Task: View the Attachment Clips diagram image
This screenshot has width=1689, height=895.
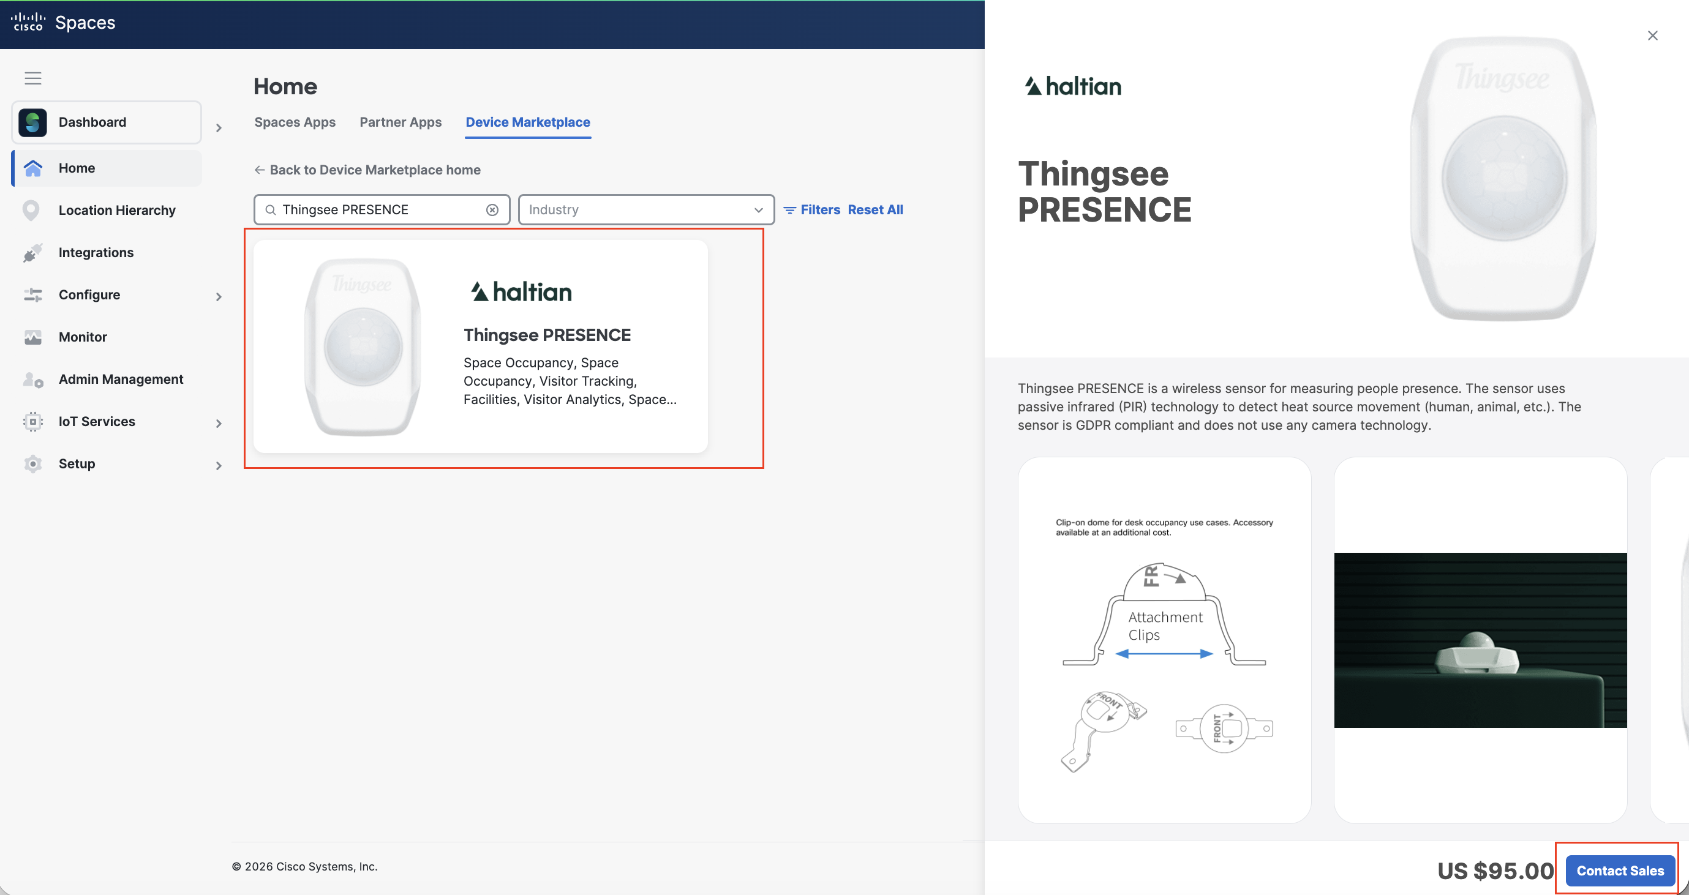Action: [1164, 640]
